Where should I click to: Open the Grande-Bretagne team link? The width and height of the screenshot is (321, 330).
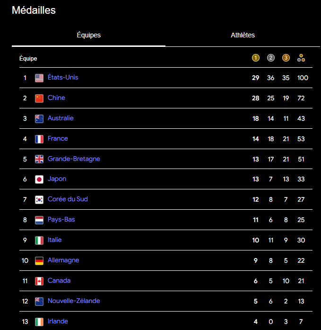[x=74, y=159]
